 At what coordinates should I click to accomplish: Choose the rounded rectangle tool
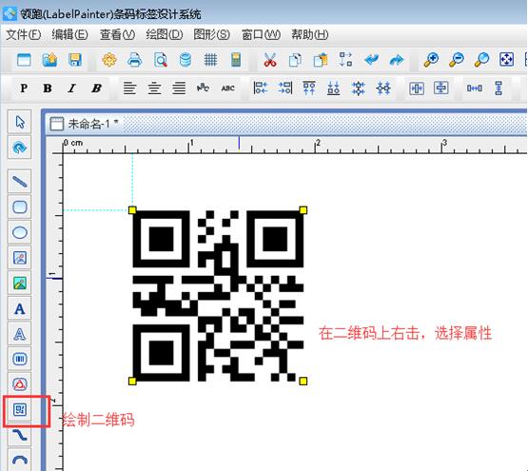coord(20,206)
